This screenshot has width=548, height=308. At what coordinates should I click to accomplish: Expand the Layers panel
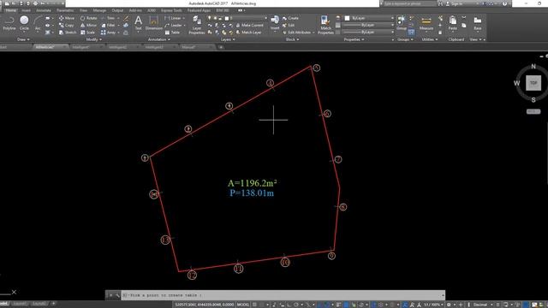click(x=228, y=39)
